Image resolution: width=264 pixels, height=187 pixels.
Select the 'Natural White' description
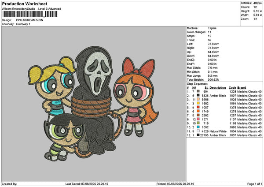(218, 131)
